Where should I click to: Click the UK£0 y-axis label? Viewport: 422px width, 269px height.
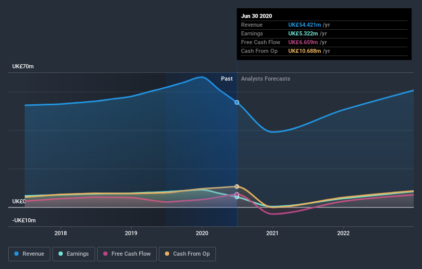pos(19,201)
